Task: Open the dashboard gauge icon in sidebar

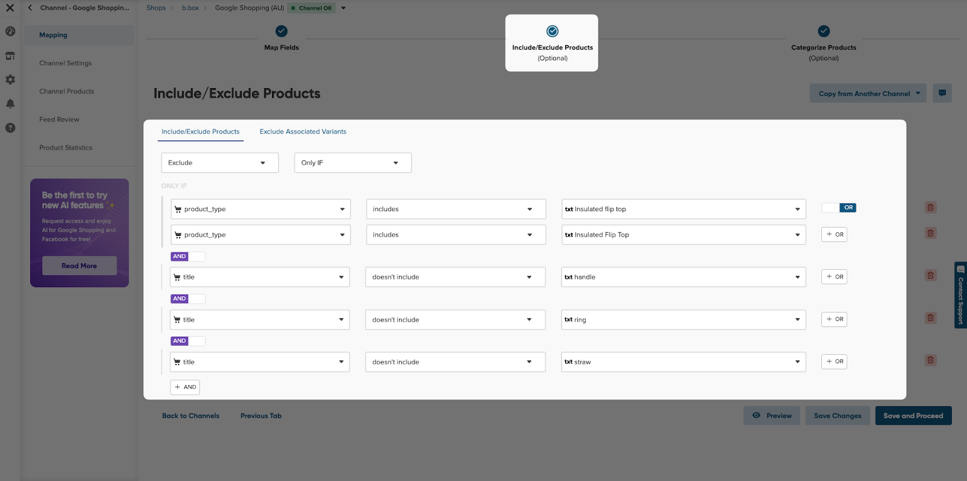Action: pos(10,31)
